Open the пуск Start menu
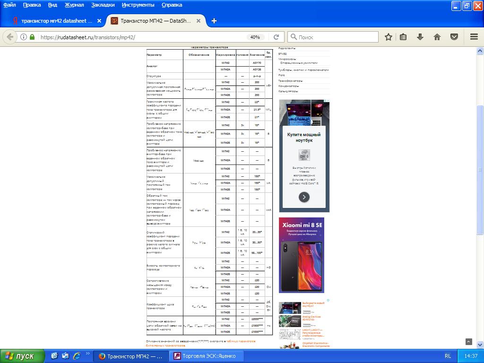The width and height of the screenshot is (484, 363). click(x=22, y=356)
